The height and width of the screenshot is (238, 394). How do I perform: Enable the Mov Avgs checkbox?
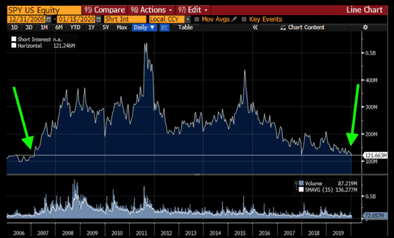[x=197, y=19]
